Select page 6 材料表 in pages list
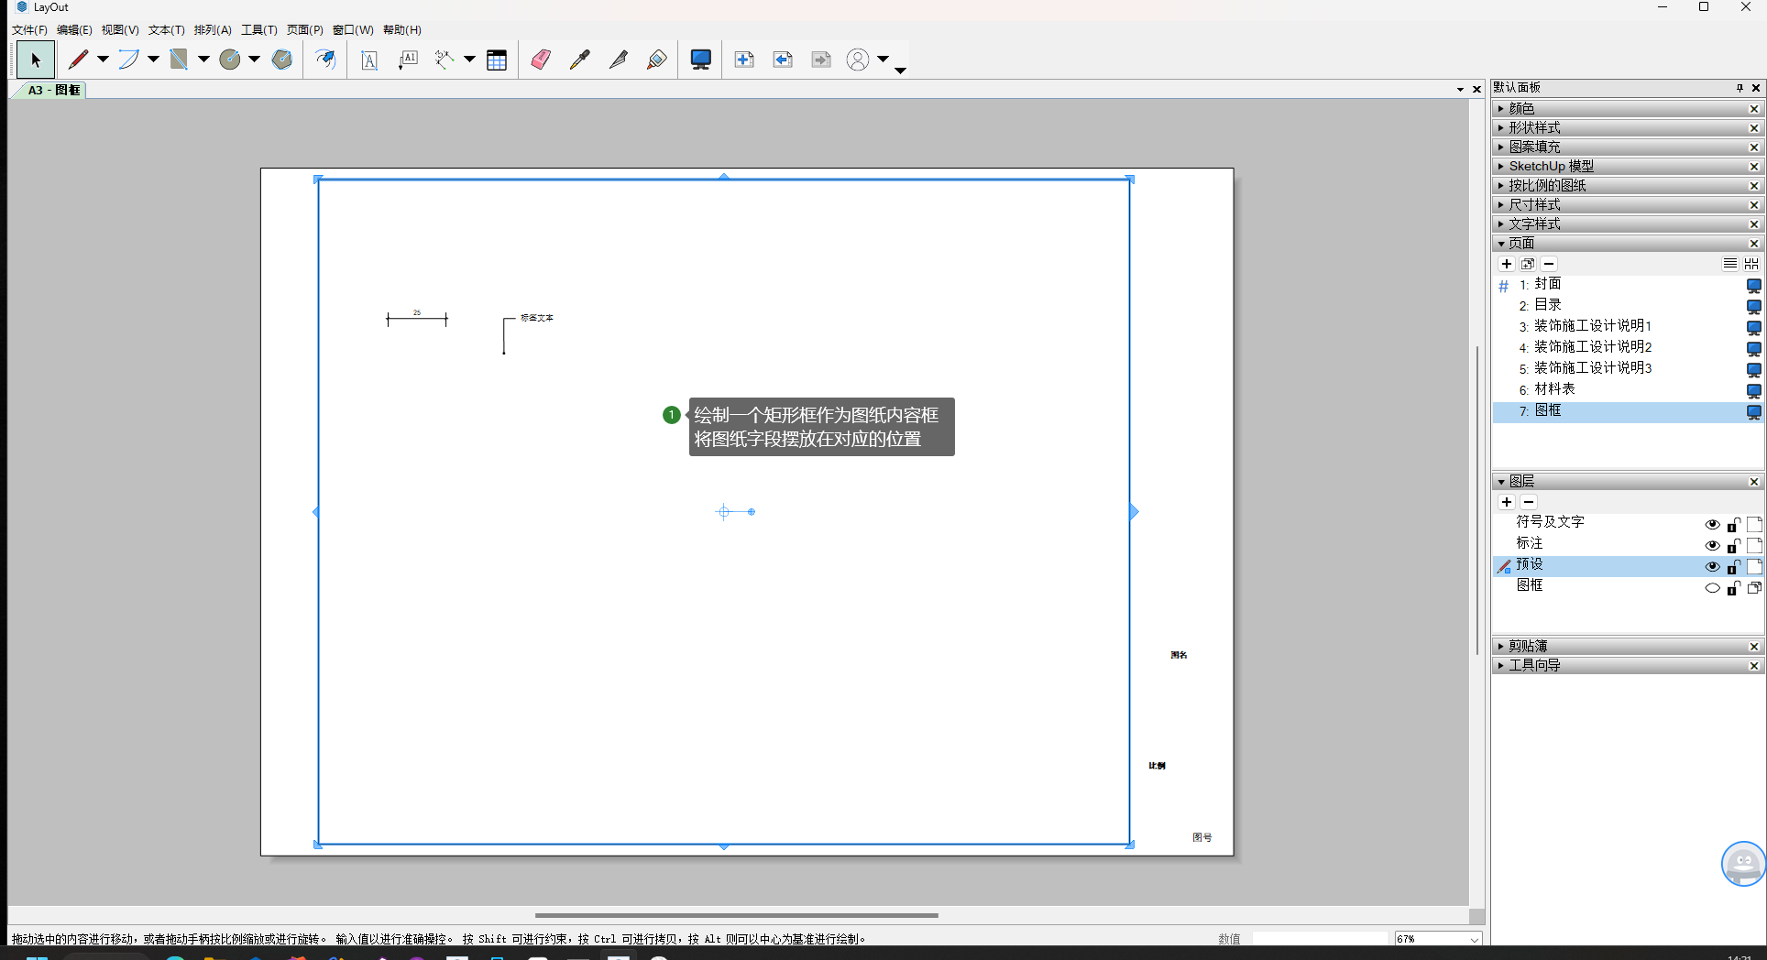The height and width of the screenshot is (960, 1767). (x=1554, y=389)
